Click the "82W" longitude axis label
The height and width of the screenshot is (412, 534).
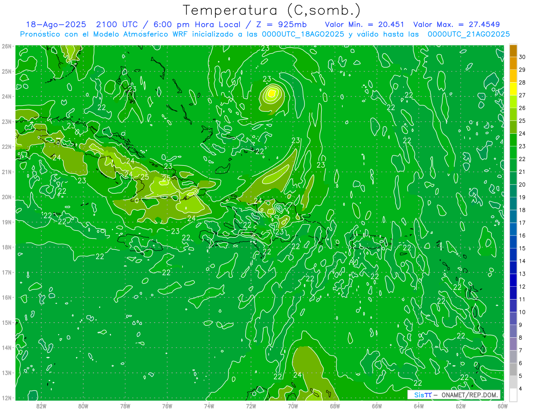[41, 406]
